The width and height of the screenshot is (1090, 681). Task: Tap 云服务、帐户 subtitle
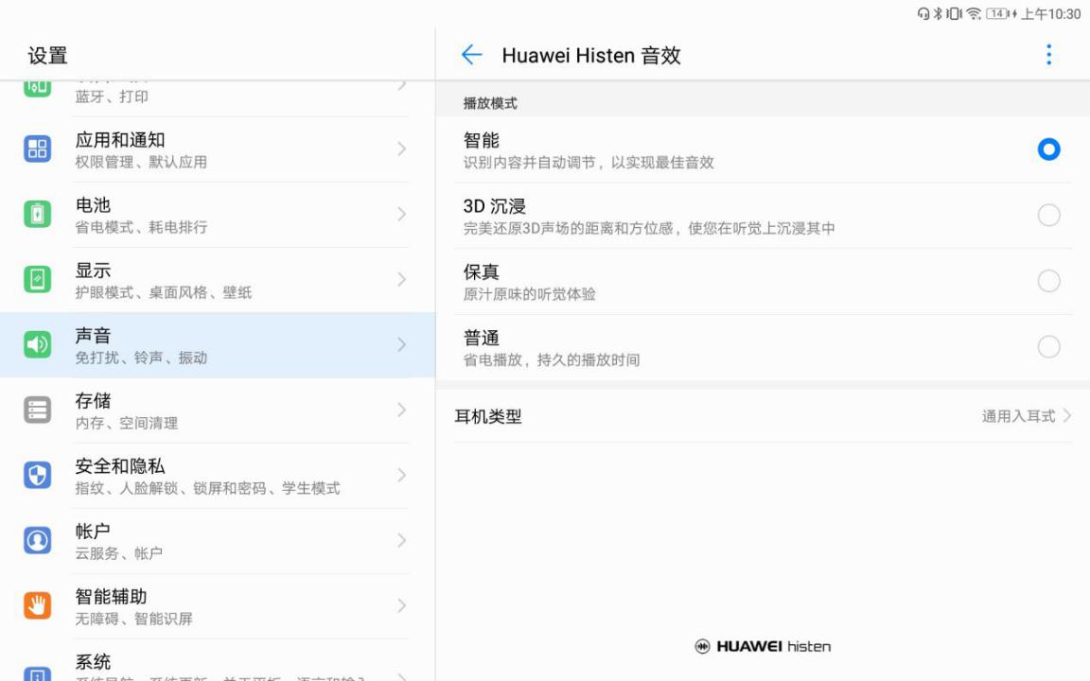119,554
